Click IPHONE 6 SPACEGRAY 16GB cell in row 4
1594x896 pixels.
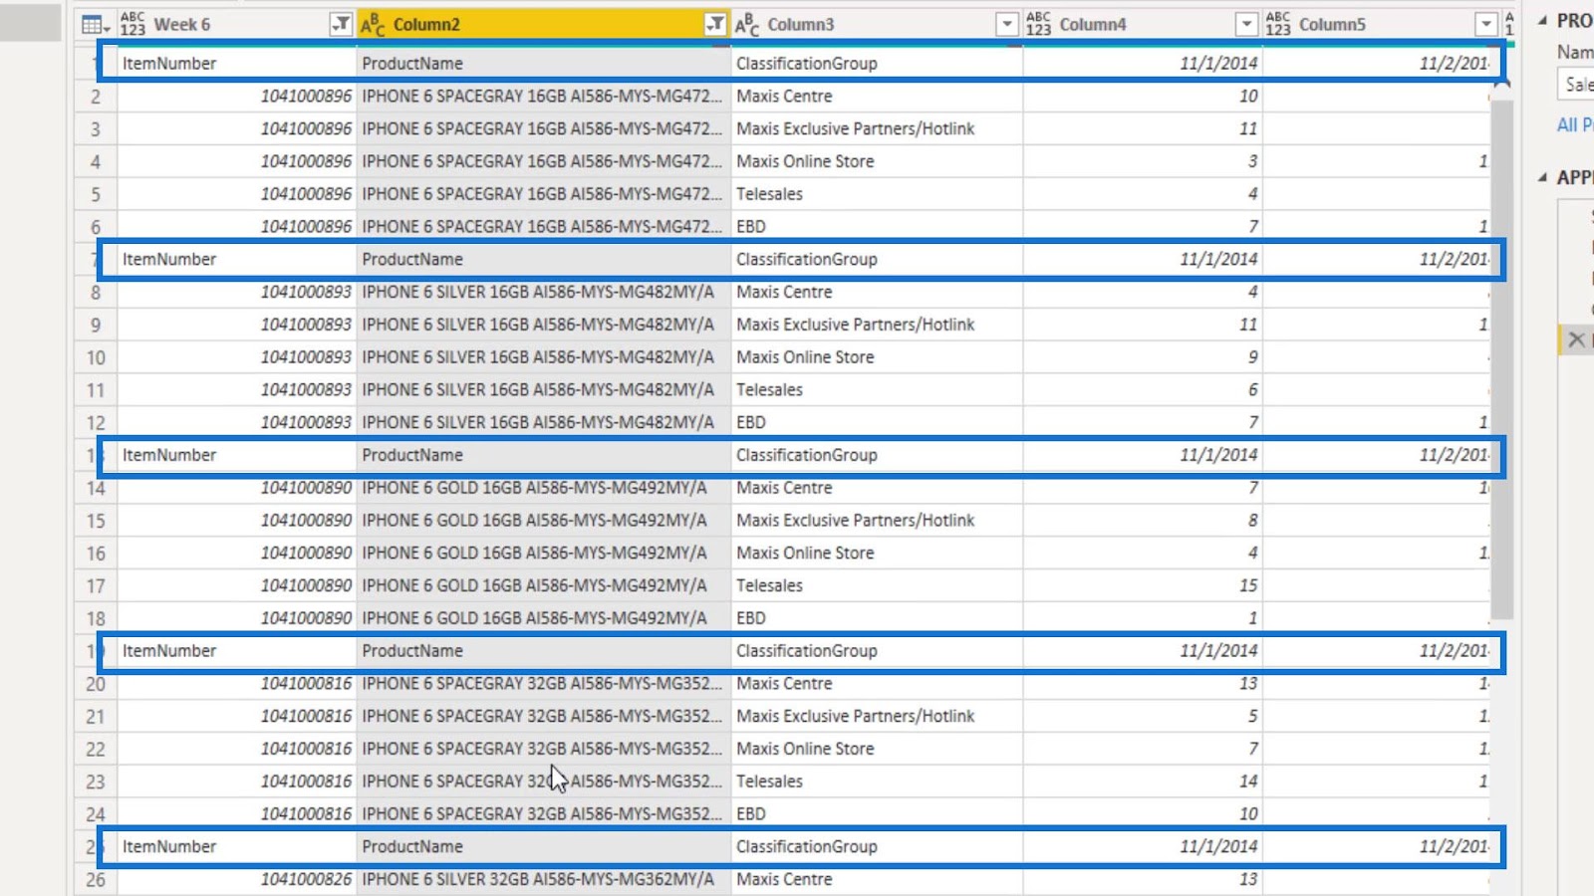544,162
